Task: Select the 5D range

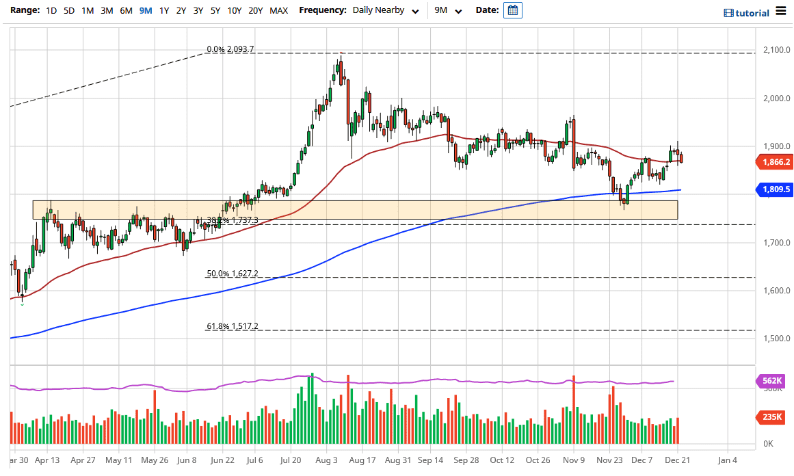Action: pos(68,11)
